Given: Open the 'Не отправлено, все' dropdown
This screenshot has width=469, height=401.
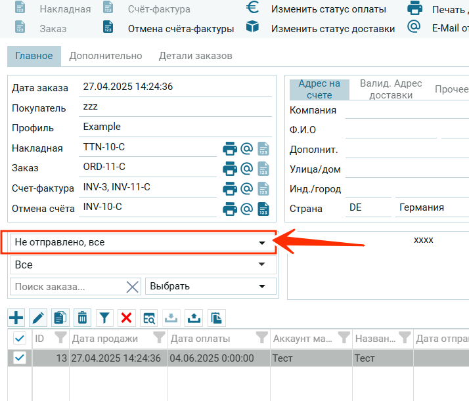Looking at the screenshot, I should [x=143, y=243].
